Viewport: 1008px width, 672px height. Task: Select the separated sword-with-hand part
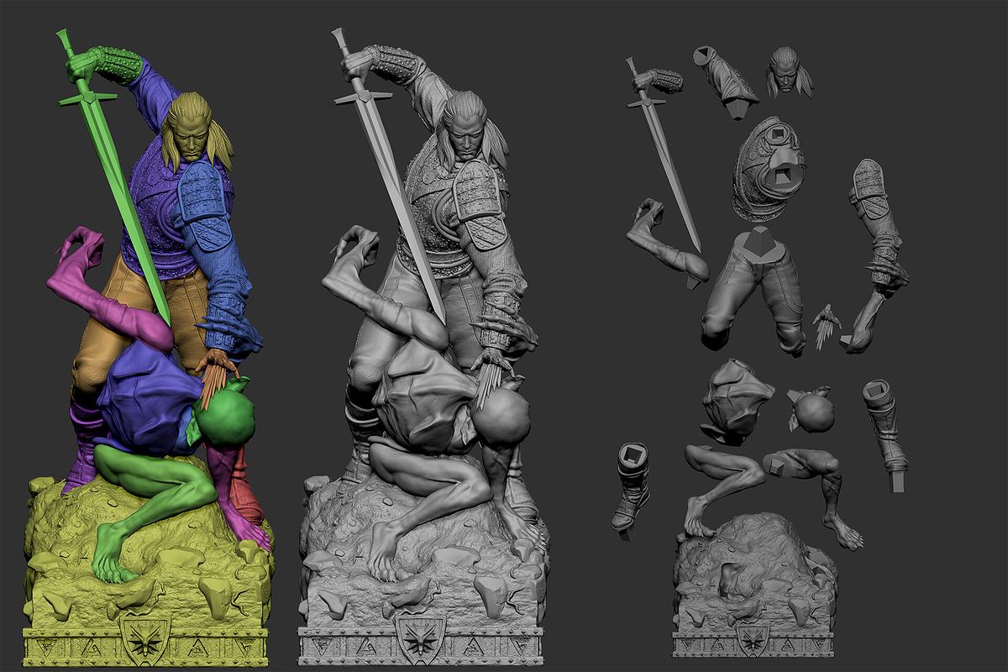[662, 153]
